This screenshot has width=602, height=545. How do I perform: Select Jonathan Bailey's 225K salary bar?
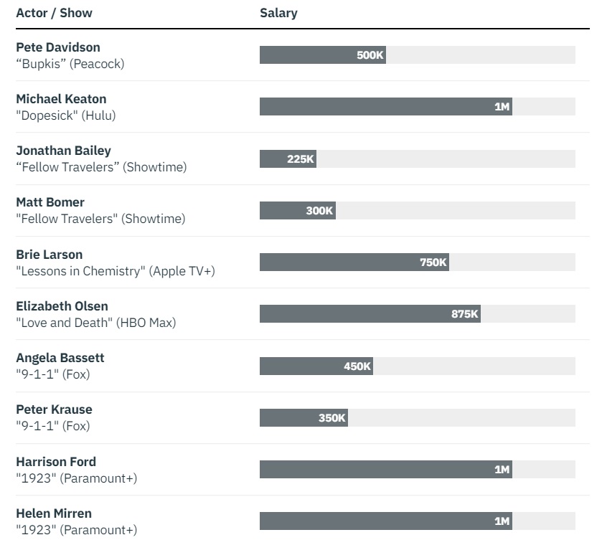click(288, 158)
